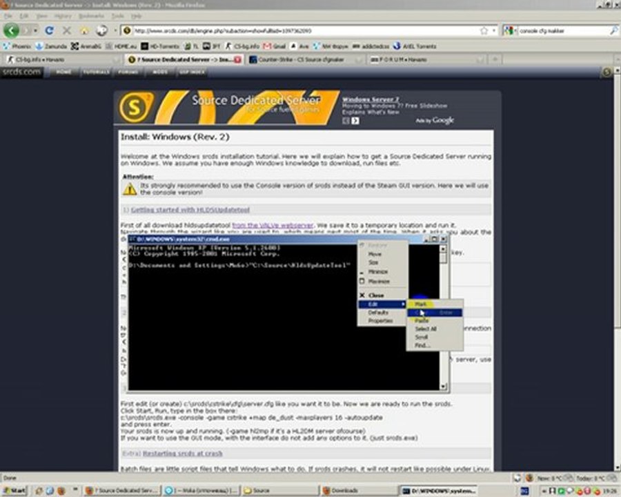
Task: Click the Home icon in Firefox toolbar
Action: pyautogui.click(x=84, y=30)
